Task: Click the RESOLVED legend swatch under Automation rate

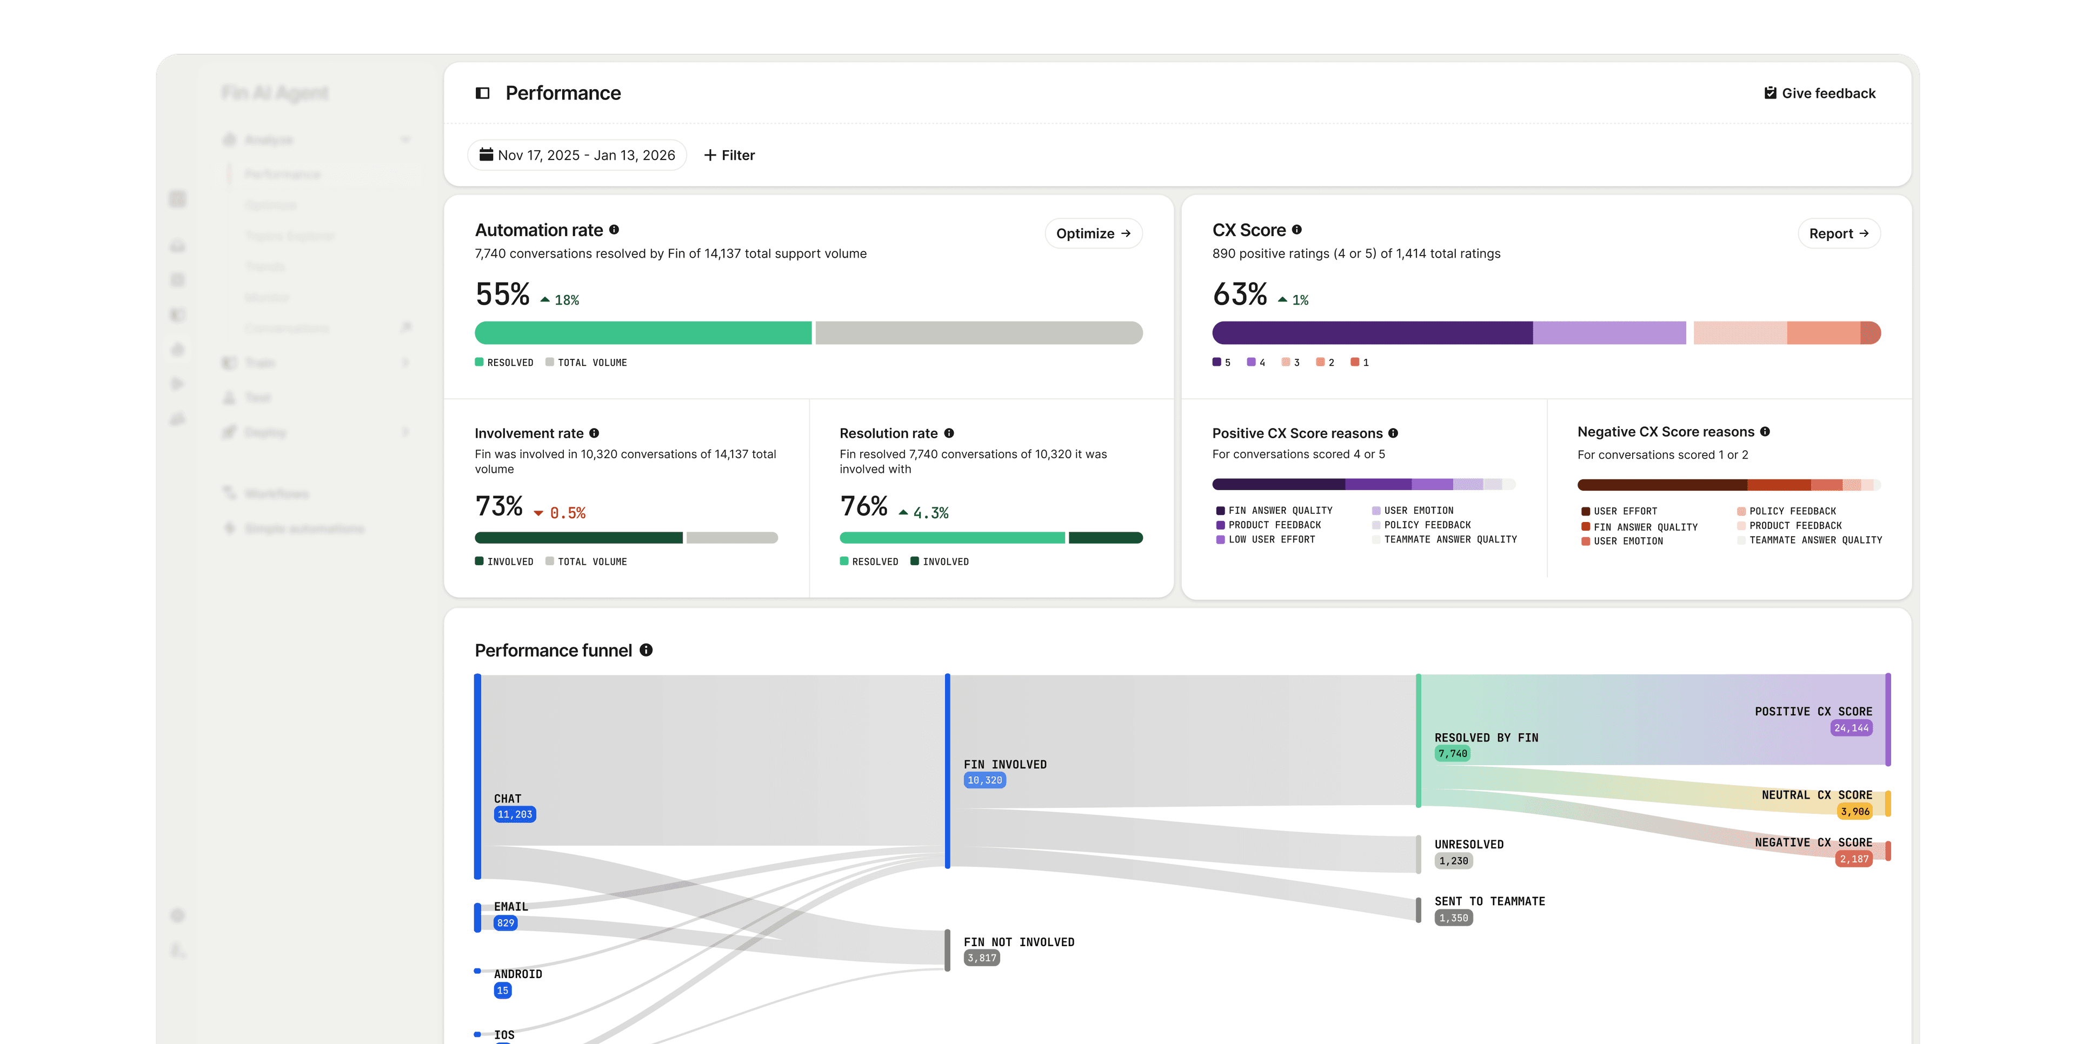Action: point(480,363)
